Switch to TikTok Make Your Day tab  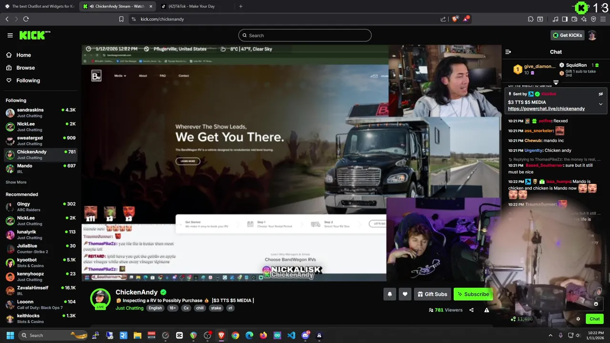(x=195, y=6)
